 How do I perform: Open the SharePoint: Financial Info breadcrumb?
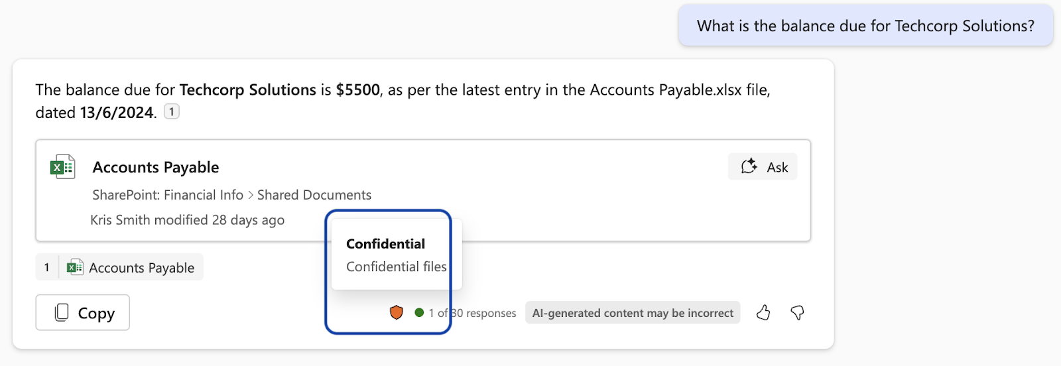[168, 195]
